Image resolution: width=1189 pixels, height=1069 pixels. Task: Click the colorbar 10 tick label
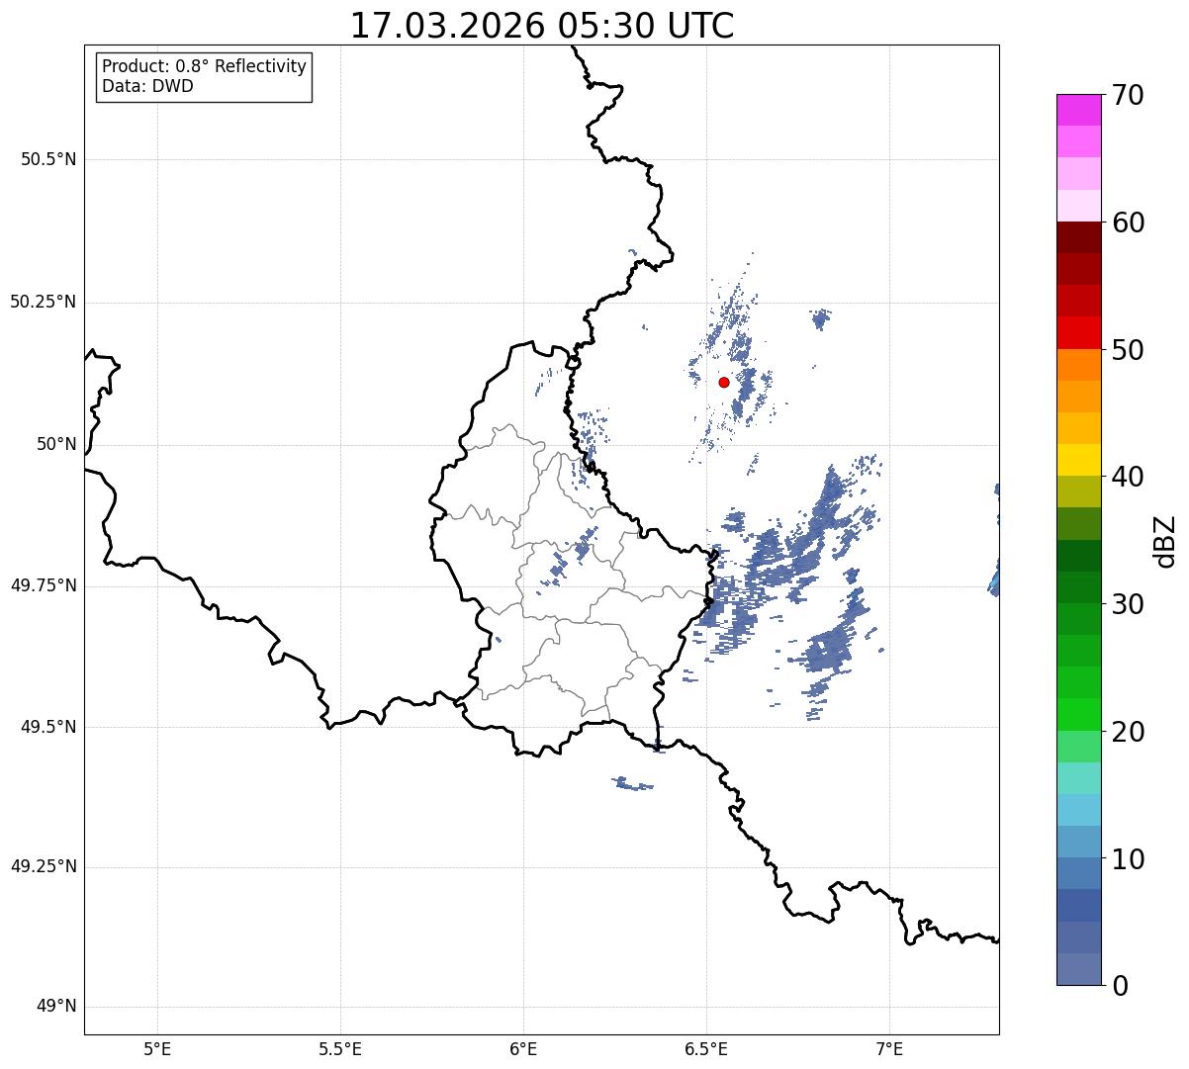(x=1128, y=858)
